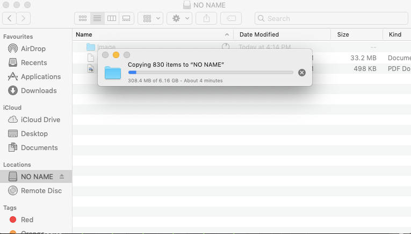Select Downloads in the sidebar
Image resolution: width=411 pixels, height=234 pixels.
point(38,90)
